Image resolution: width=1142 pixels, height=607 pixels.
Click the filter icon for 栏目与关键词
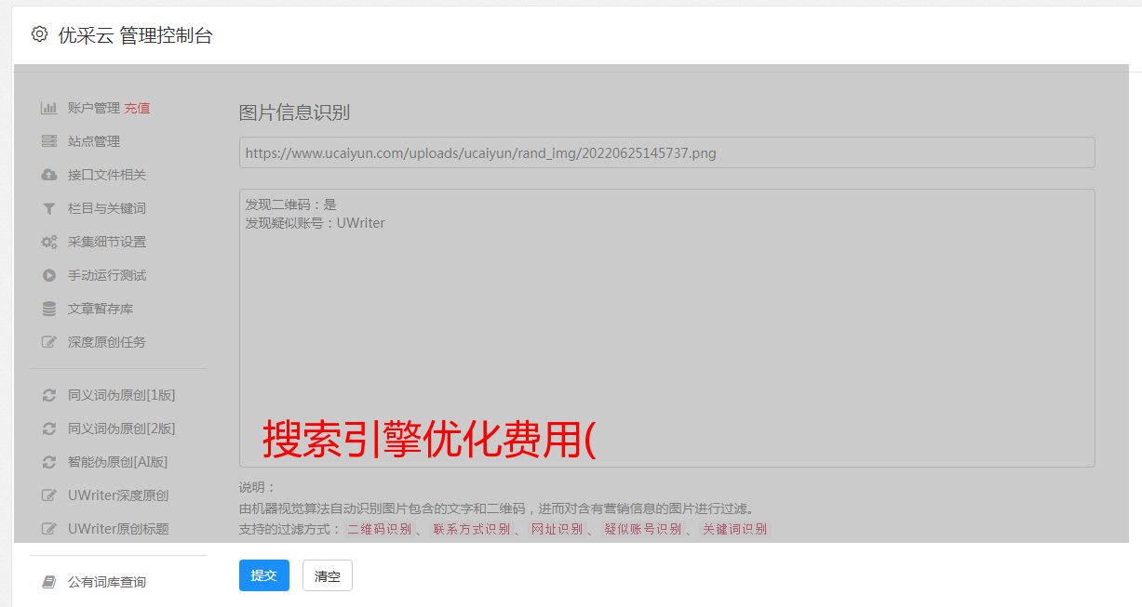pyautogui.click(x=49, y=208)
